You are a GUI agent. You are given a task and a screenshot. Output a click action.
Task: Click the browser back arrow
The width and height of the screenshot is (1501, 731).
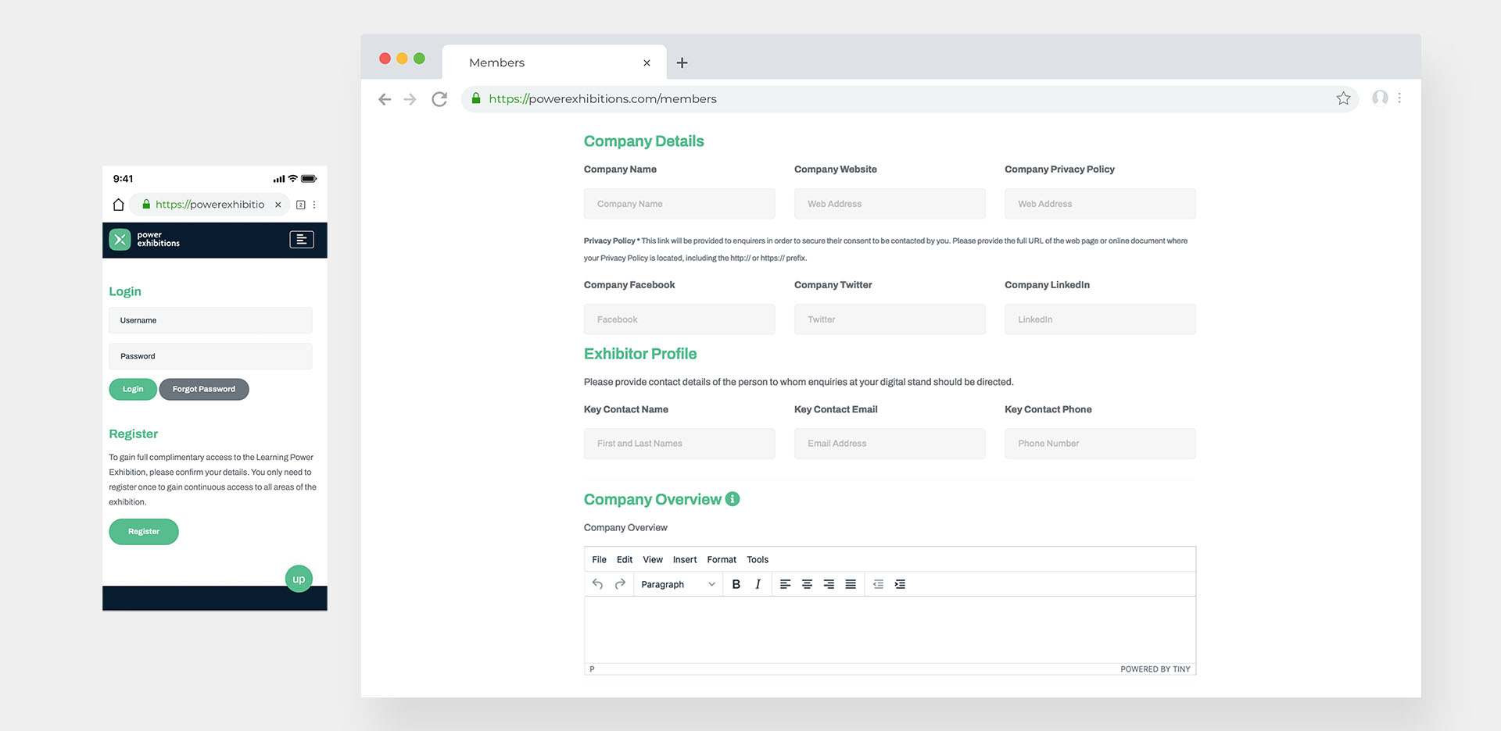(385, 99)
